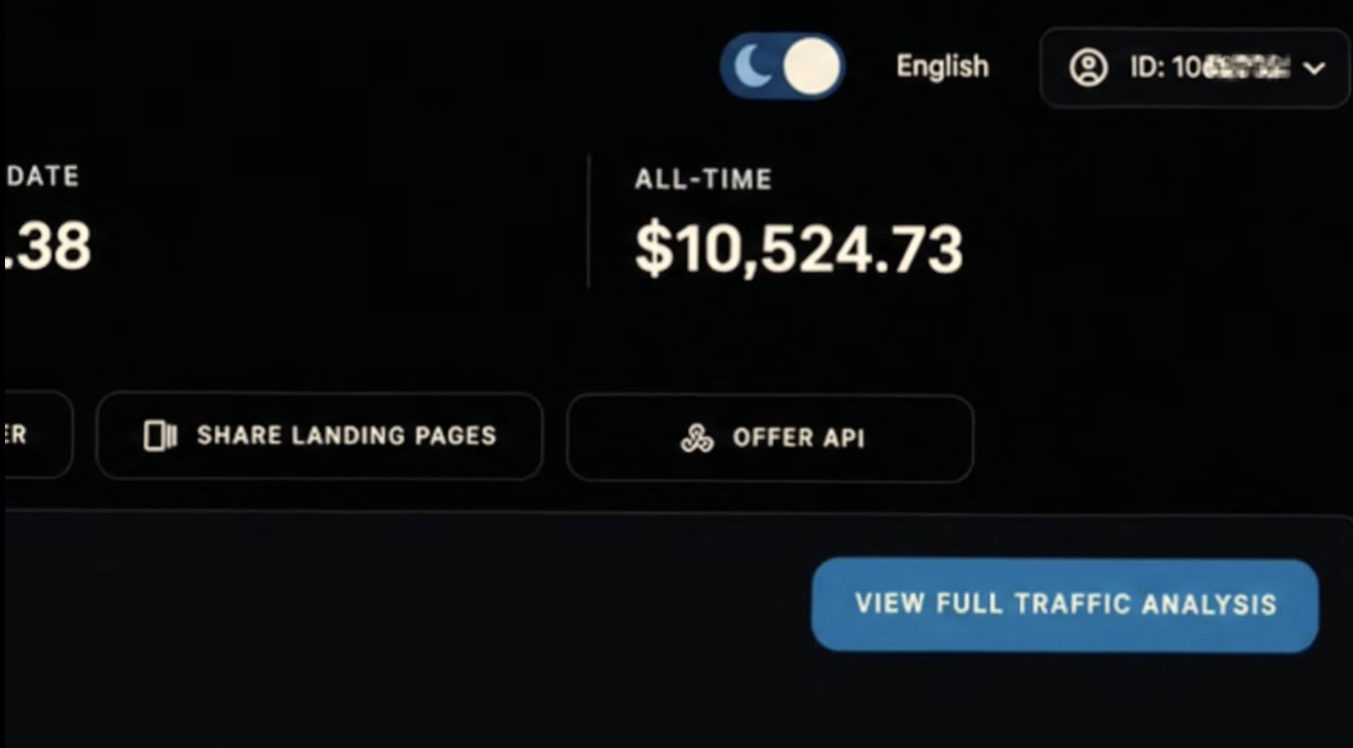Screen dimensions: 1353x748
Task: Click the vertical divider between earnings stats
Action: [x=588, y=222]
